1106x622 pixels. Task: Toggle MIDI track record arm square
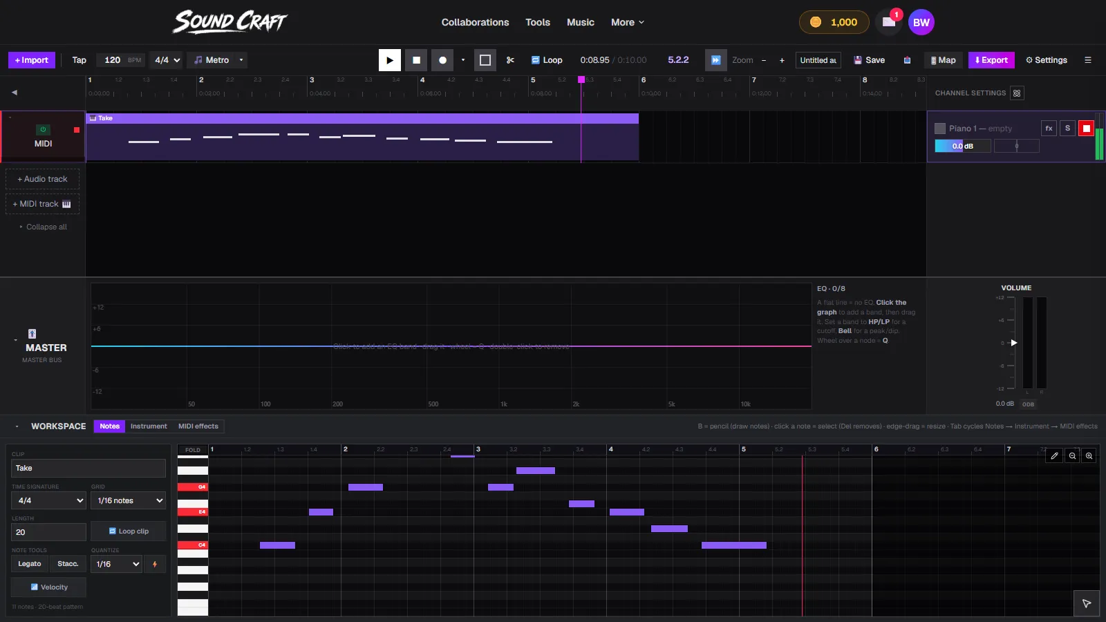(x=77, y=130)
